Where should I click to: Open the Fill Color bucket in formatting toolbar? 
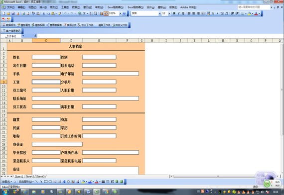point(250,13)
